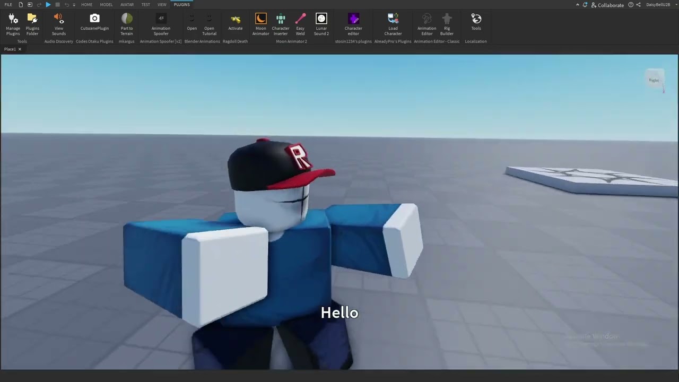Switch to the TEST tab
Screen dimensions: 679x382
click(x=145, y=5)
